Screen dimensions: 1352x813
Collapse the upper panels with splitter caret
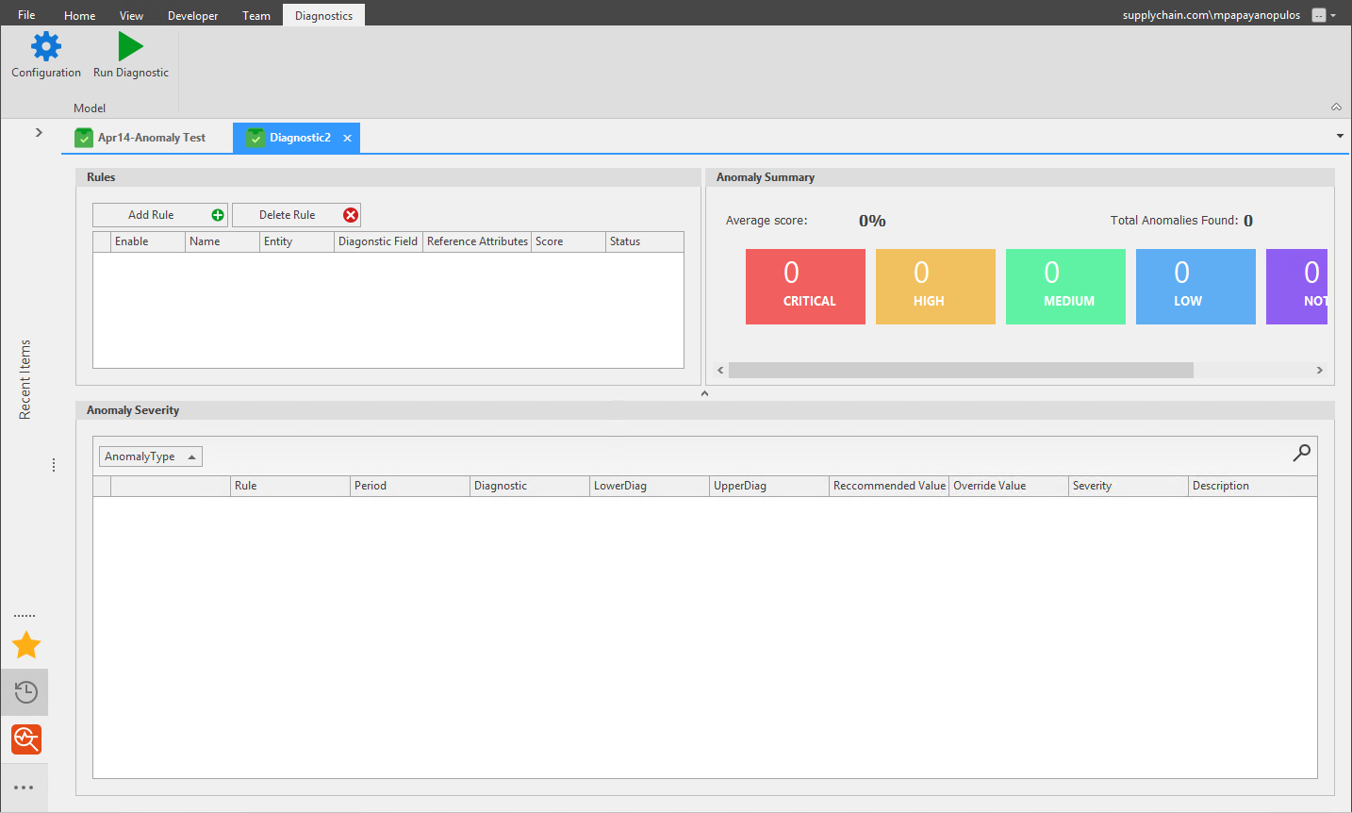[704, 393]
